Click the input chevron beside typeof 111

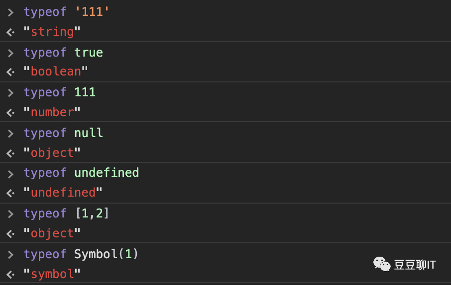[10, 93]
